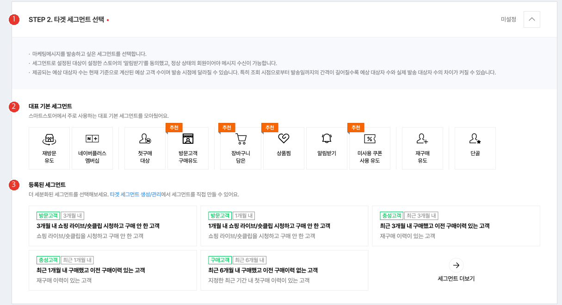Click the 최근 3개월 내 period tag
This screenshot has height=305, width=562.
coord(421,216)
